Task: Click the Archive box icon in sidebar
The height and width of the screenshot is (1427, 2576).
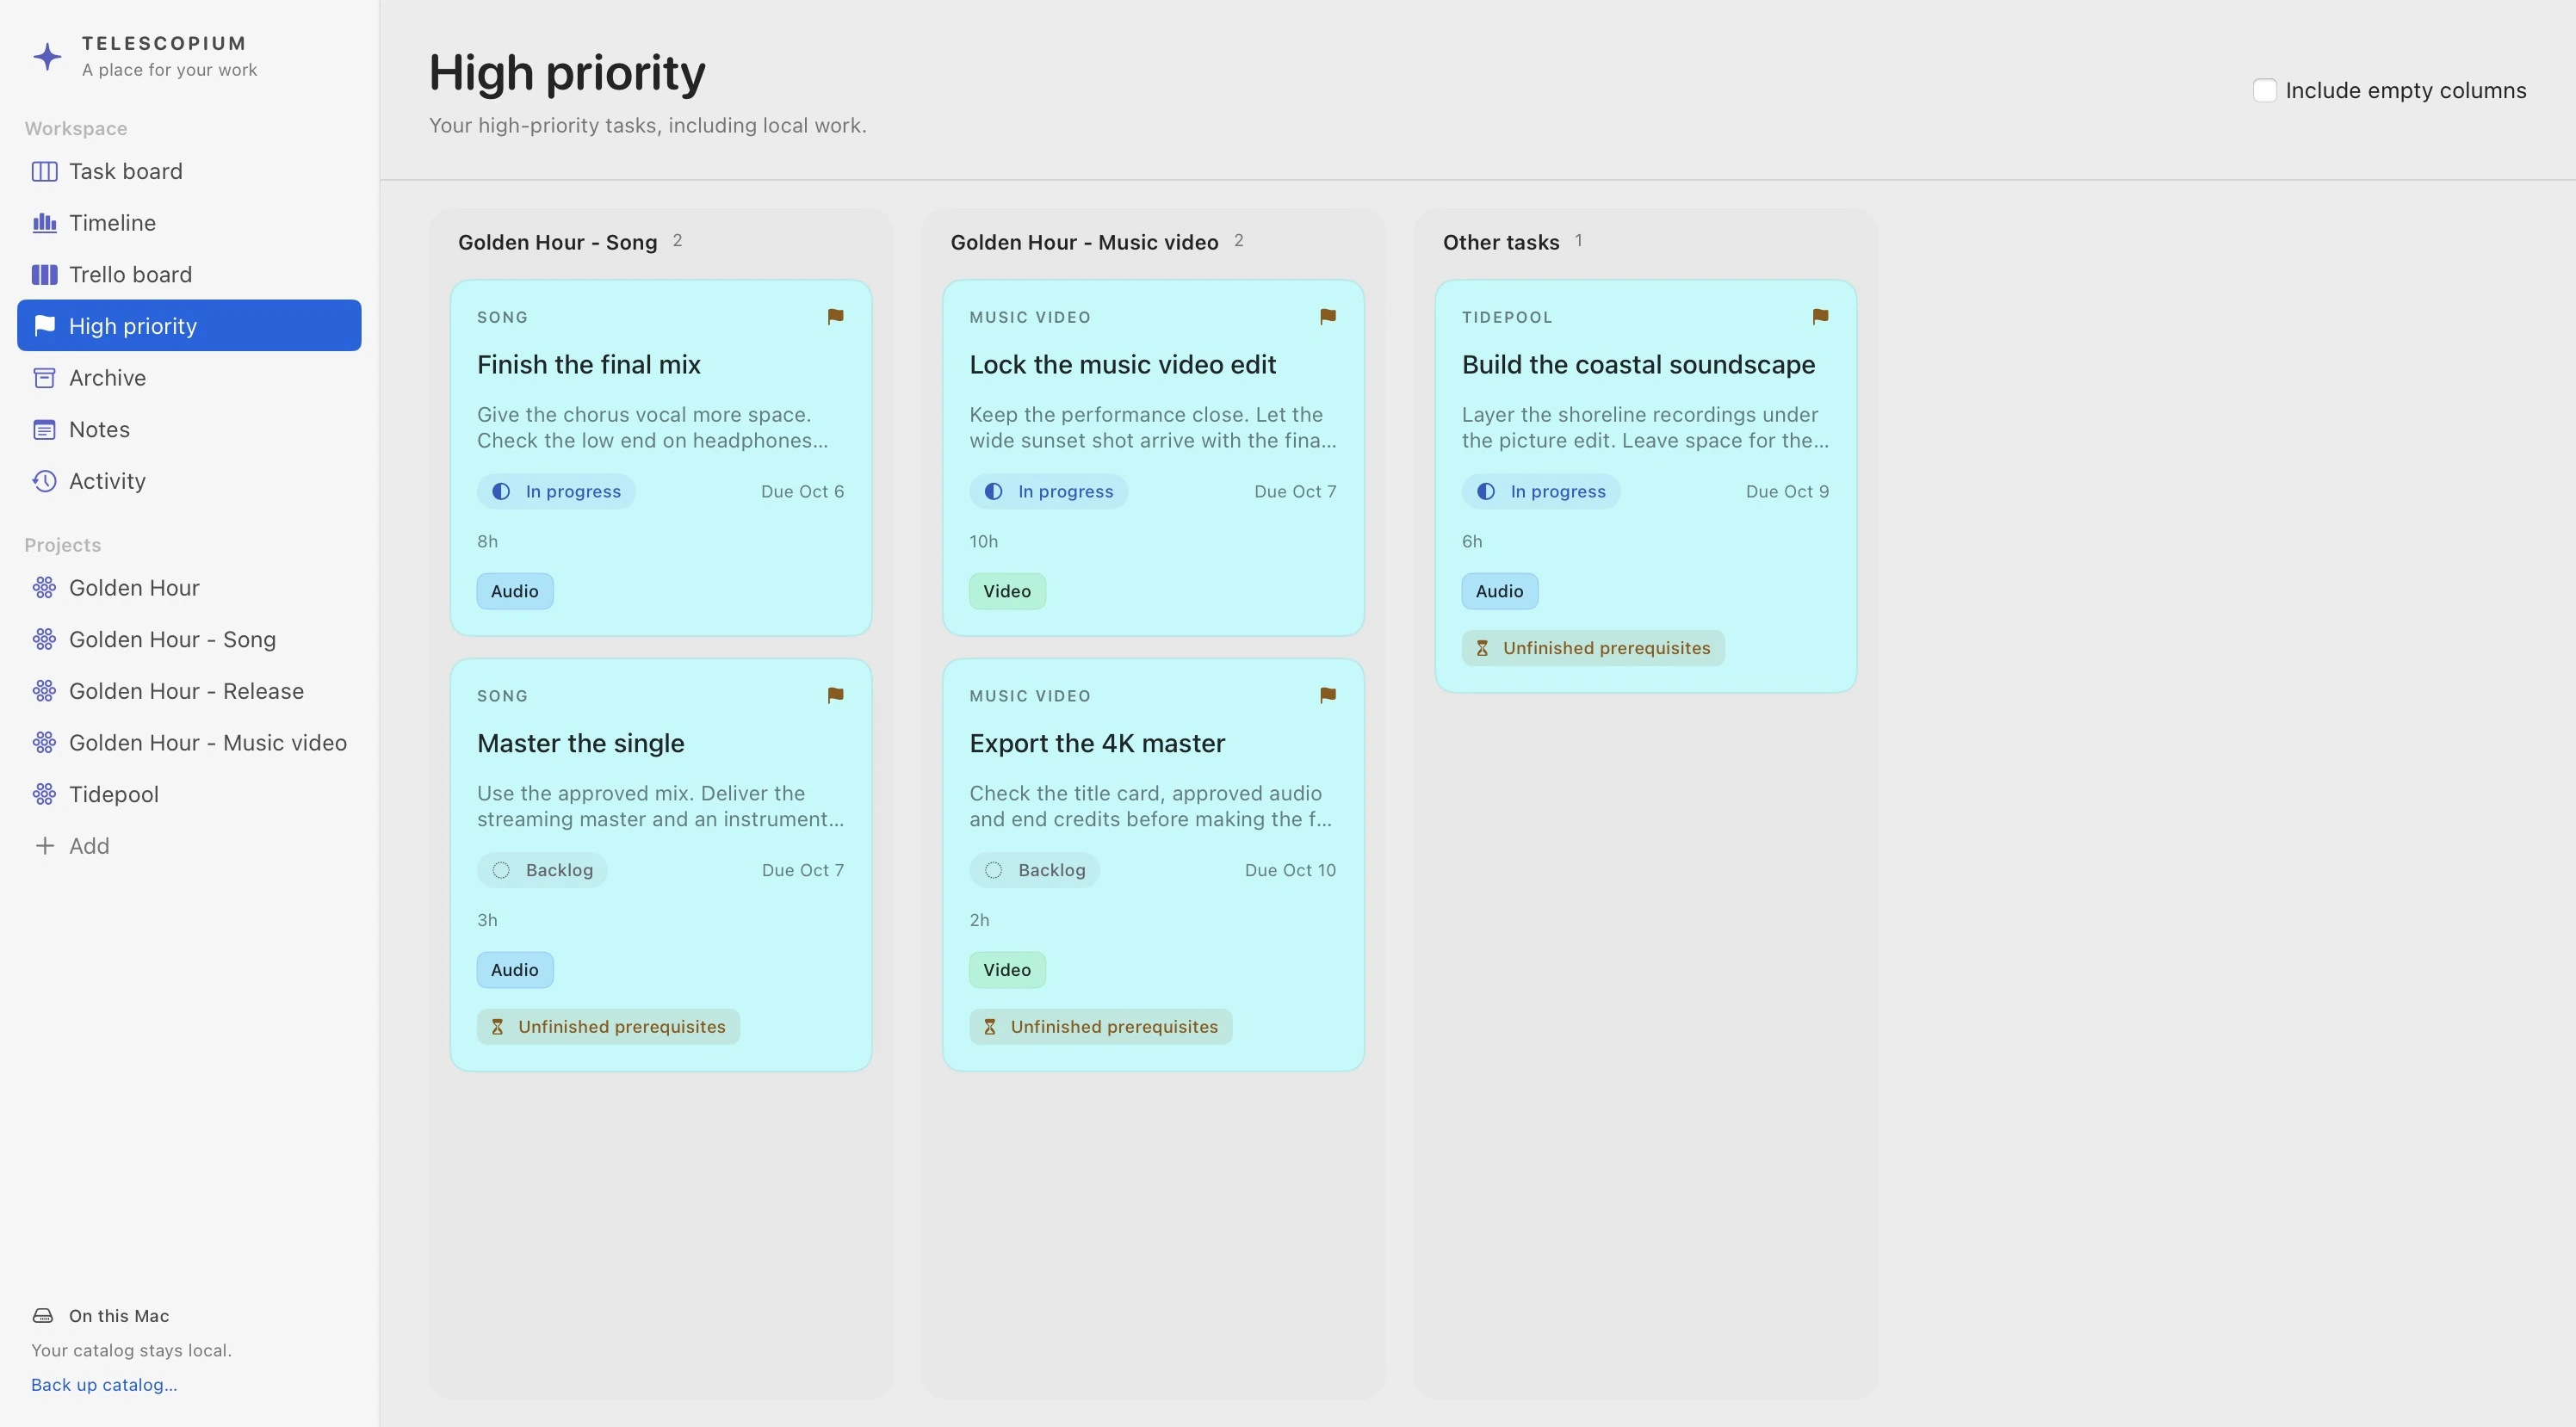Action: 44,378
